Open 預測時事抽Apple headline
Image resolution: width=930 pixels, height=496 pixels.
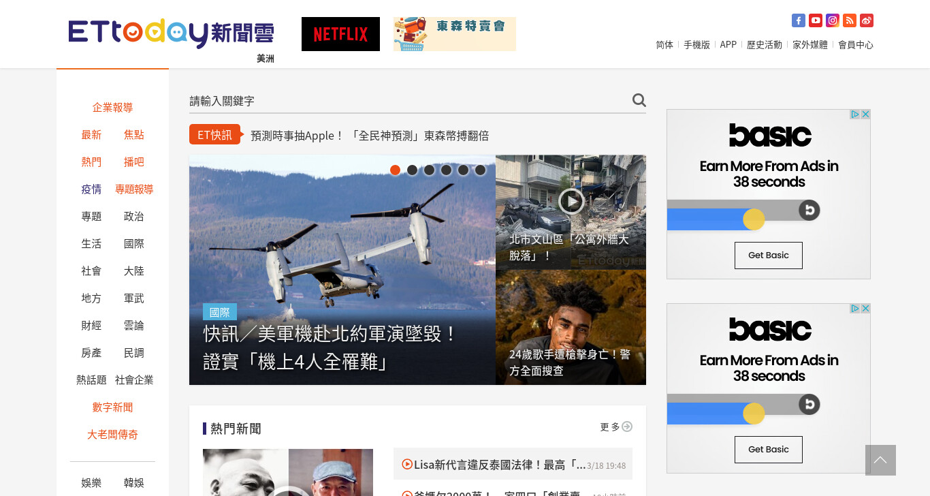(370, 136)
